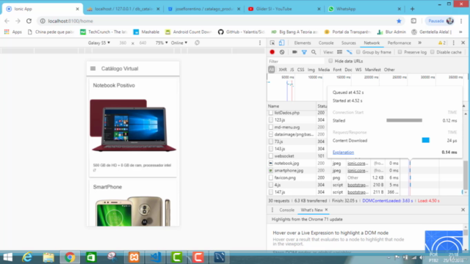Click ionic.core initiator link for notebook.jpg

(358, 163)
